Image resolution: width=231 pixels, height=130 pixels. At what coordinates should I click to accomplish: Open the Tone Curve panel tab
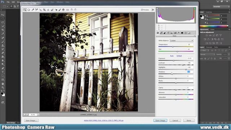click(161, 33)
